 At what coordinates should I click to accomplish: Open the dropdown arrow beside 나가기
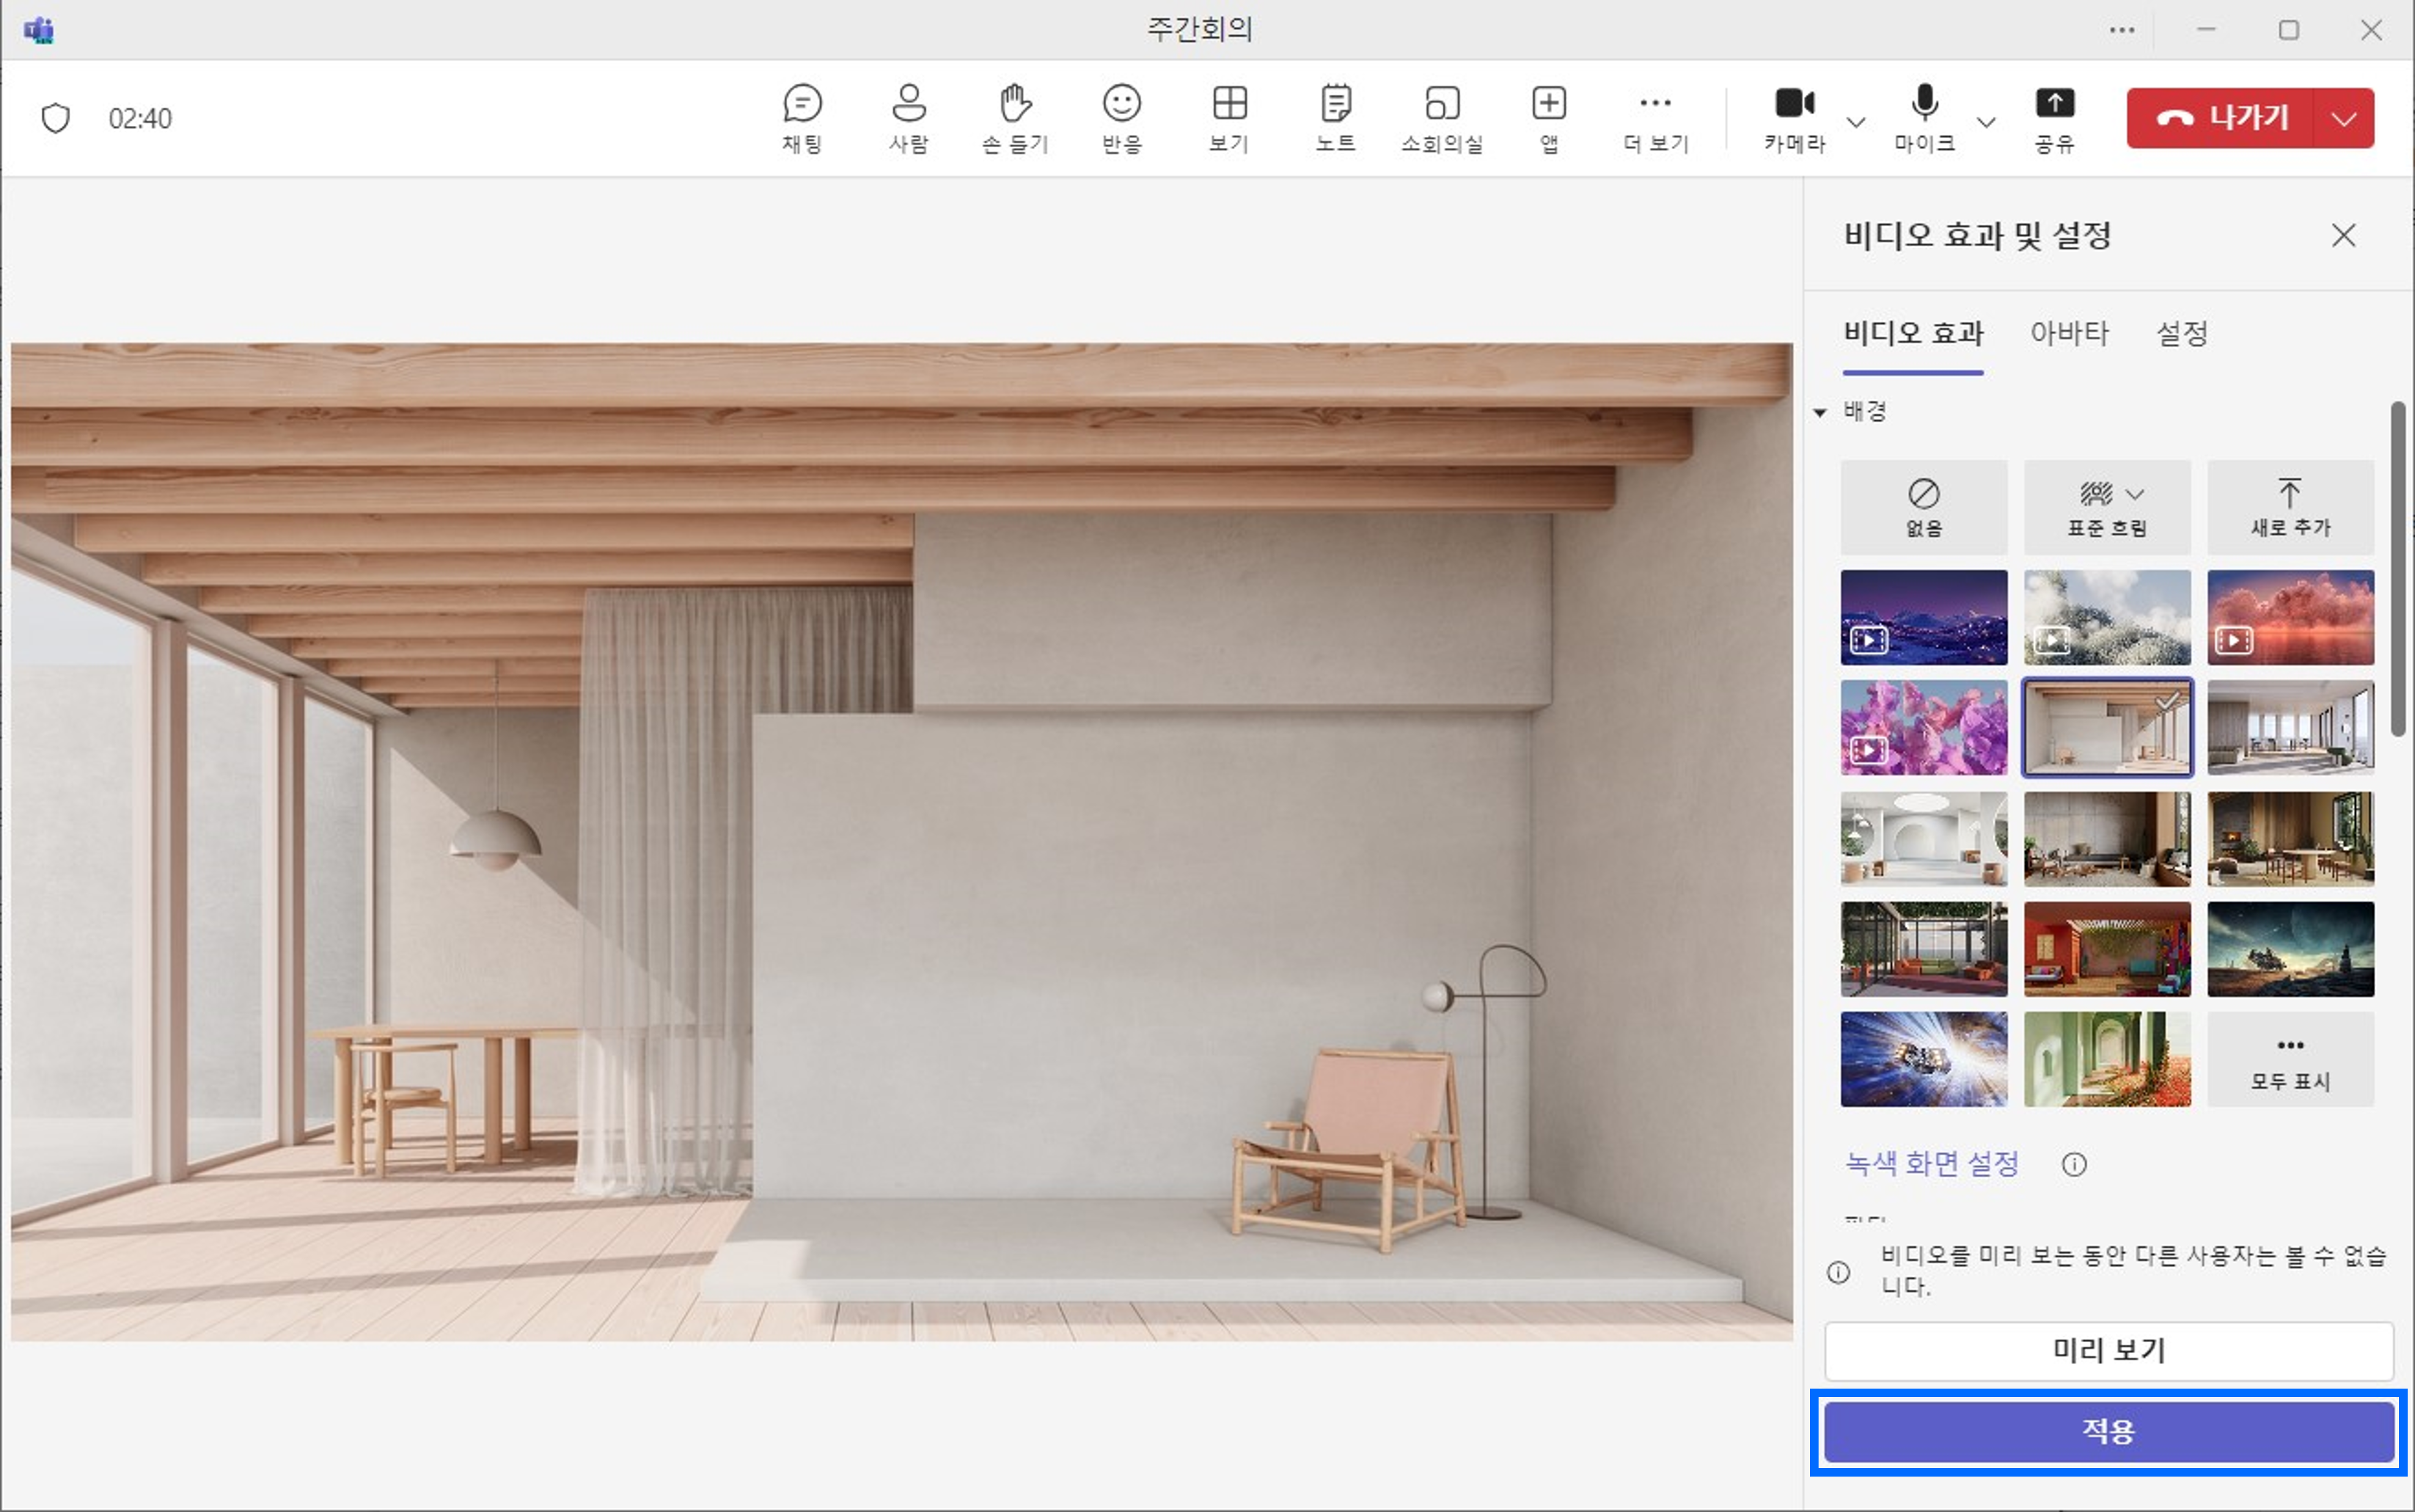(x=2344, y=118)
